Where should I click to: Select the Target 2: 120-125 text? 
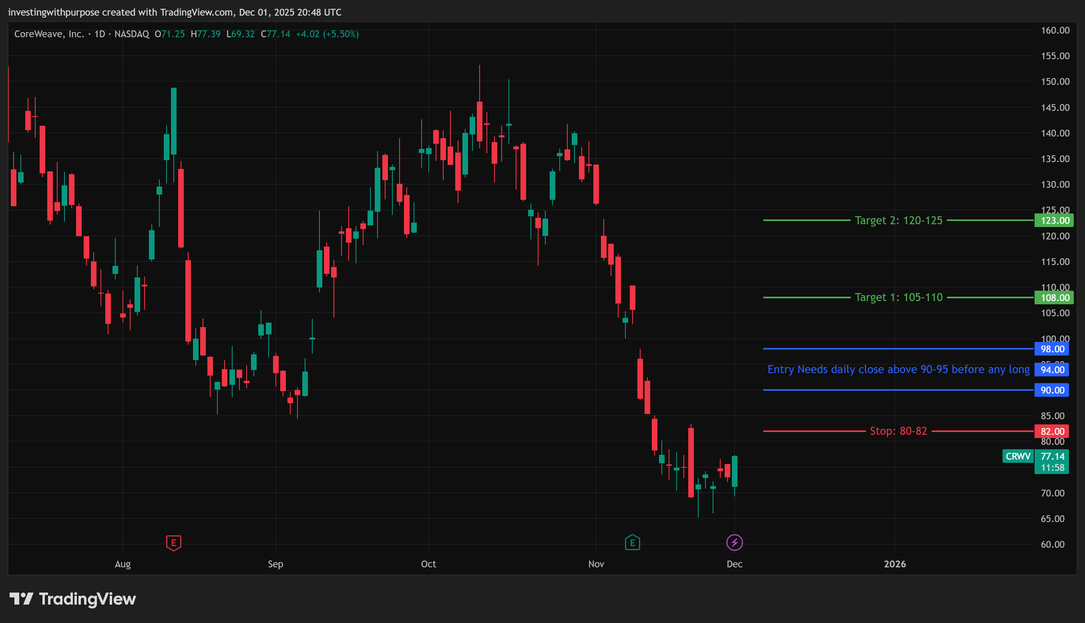coord(898,220)
